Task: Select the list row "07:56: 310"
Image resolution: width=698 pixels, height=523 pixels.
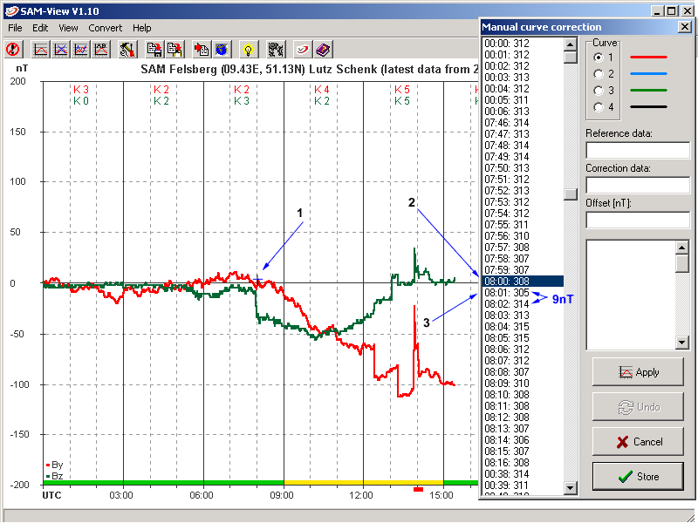Action: (x=523, y=236)
